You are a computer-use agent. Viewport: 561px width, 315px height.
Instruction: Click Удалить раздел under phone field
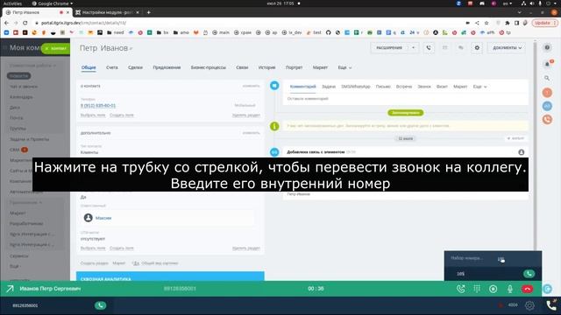point(245,115)
